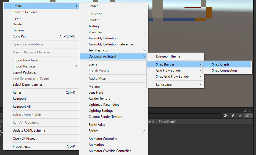This screenshot has width=256, height=155.
Task: Choose Update UXML Schema
Action: pyautogui.click(x=41, y=130)
